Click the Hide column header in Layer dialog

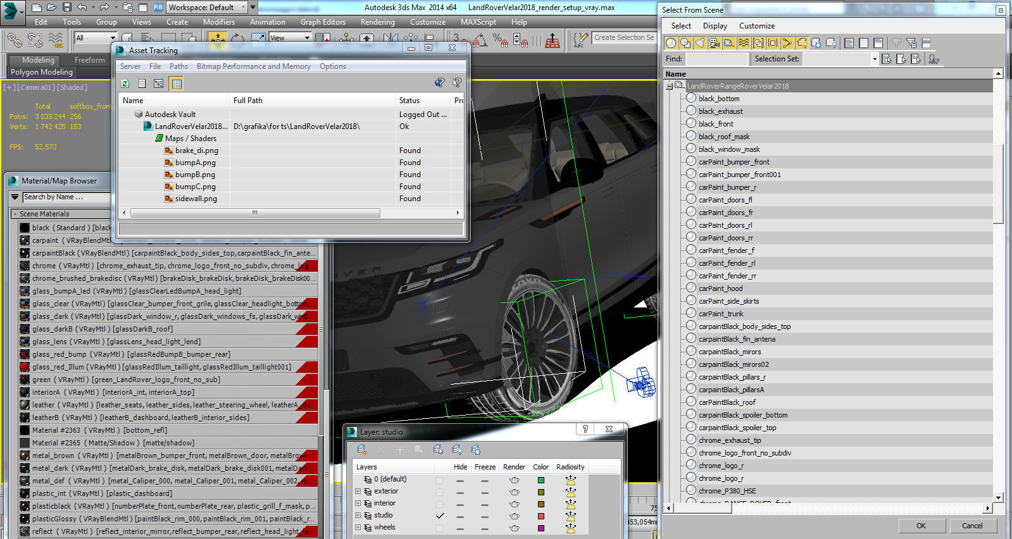[460, 467]
